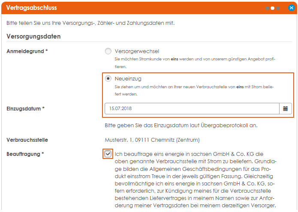
Task: Click the Vertragsabschluss title in header
Action: tap(31, 8)
